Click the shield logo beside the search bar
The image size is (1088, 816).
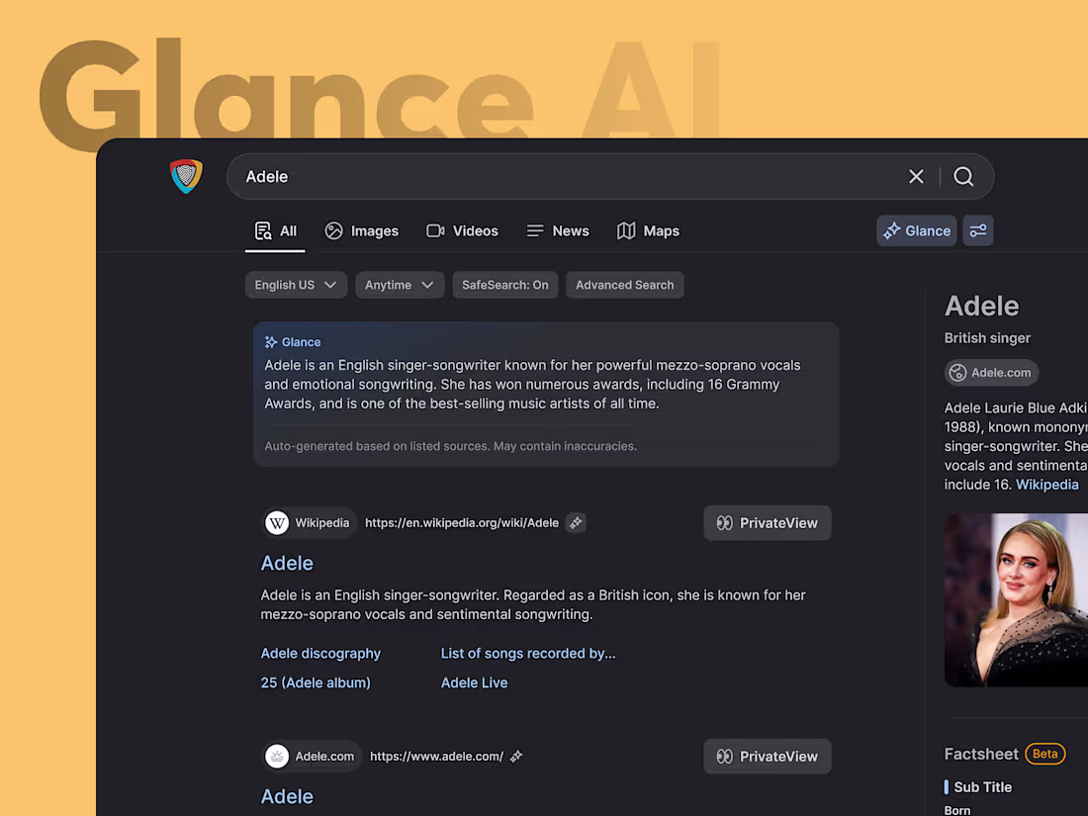pyautogui.click(x=186, y=176)
